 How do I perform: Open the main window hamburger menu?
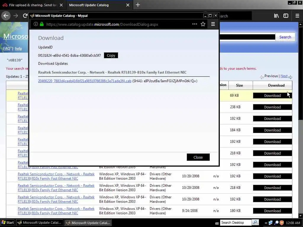pyautogui.click(x=297, y=16)
